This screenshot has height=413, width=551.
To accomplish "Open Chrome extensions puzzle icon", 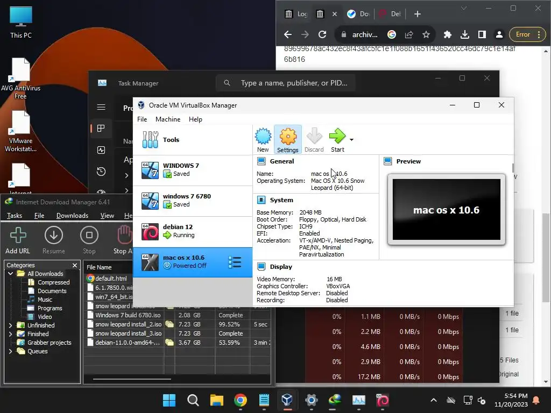I will (447, 34).
